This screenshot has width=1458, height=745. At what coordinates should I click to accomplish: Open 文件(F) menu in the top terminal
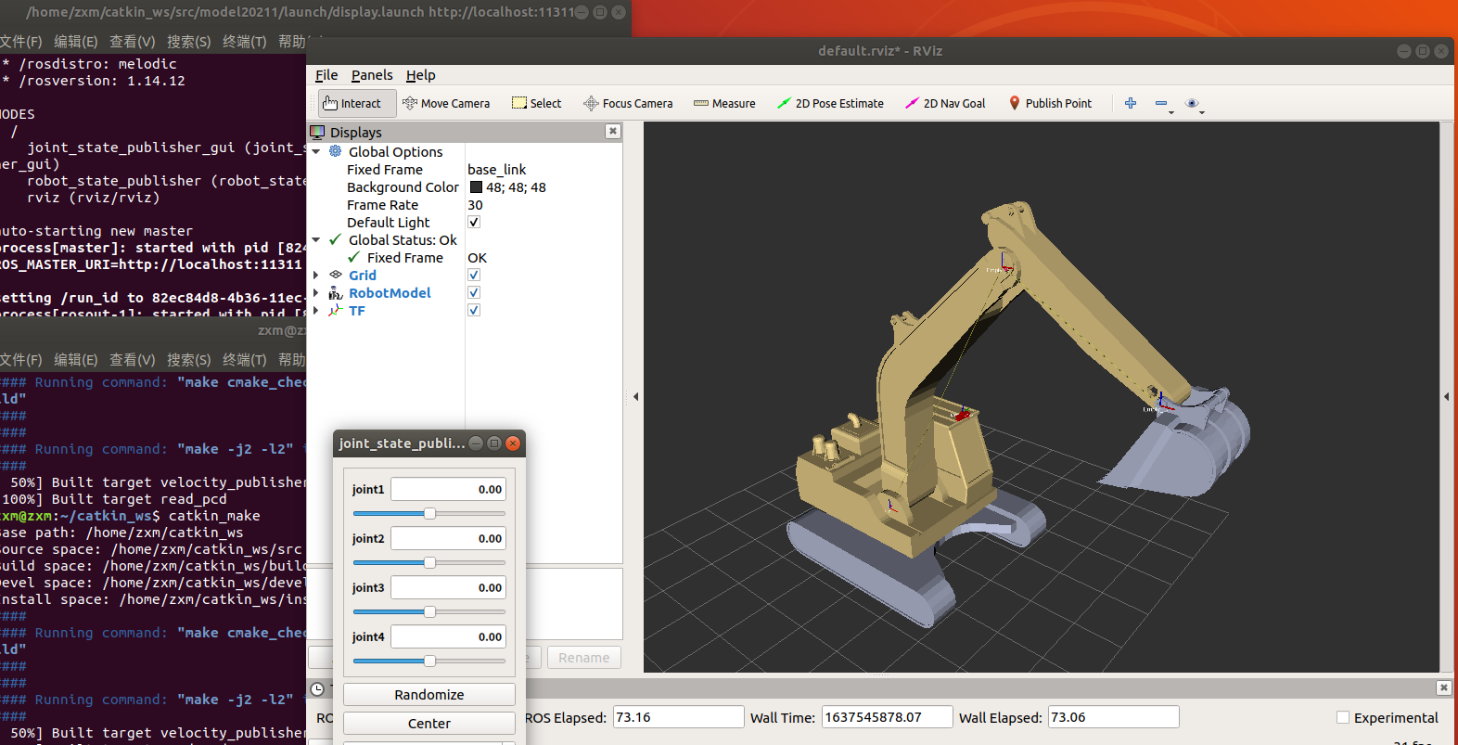(x=20, y=41)
